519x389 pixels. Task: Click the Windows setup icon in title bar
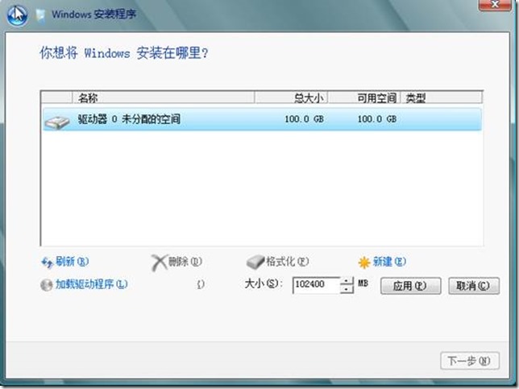[40, 15]
